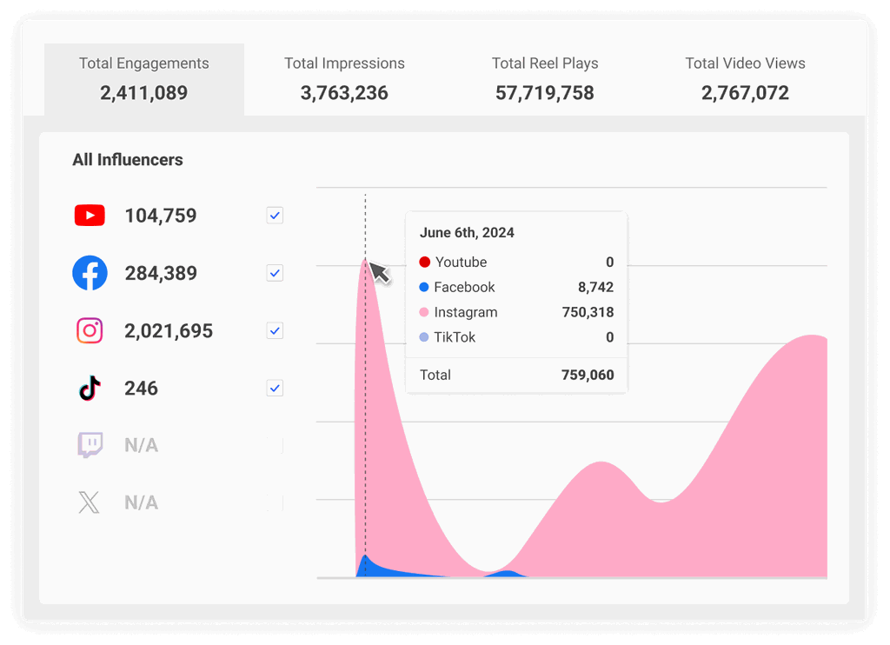Click the TikTok platform icon
890x645 pixels.
click(90, 389)
